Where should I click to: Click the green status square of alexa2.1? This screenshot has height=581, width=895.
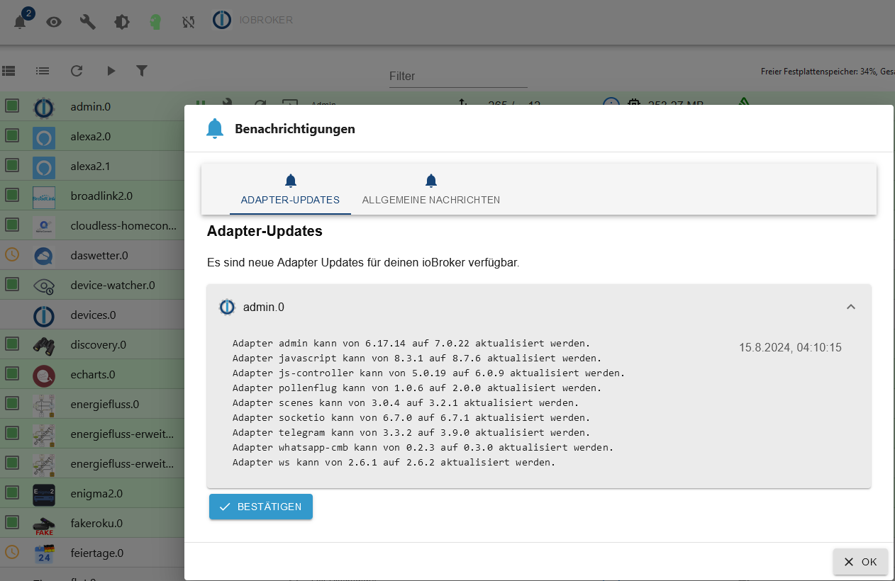(x=12, y=165)
